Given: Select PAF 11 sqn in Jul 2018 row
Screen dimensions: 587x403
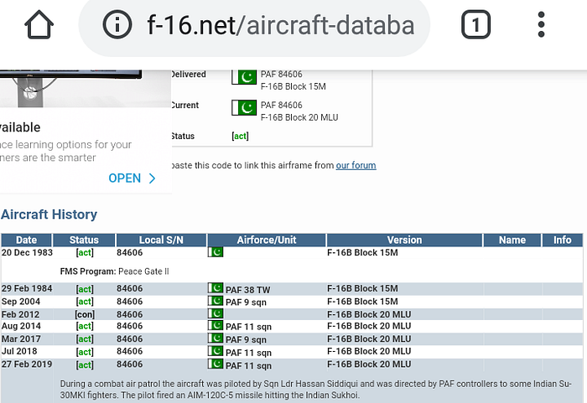Looking at the screenshot, I should 248,353.
